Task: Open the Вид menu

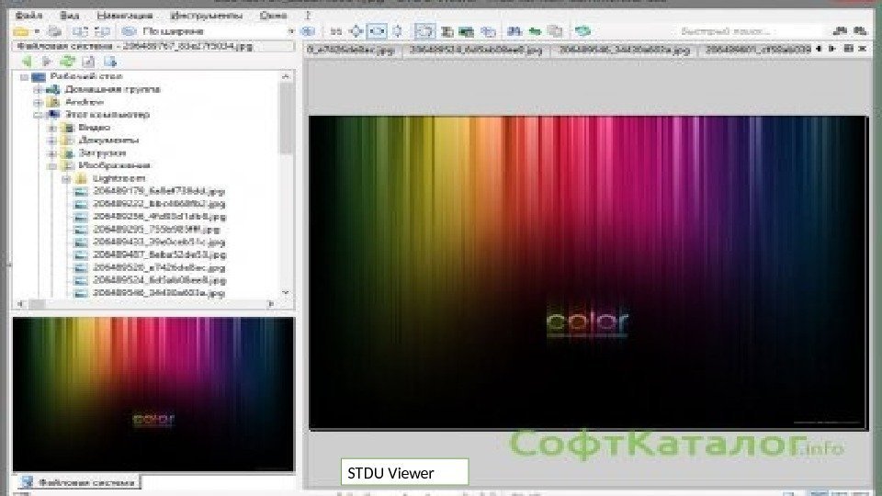Action: point(69,16)
